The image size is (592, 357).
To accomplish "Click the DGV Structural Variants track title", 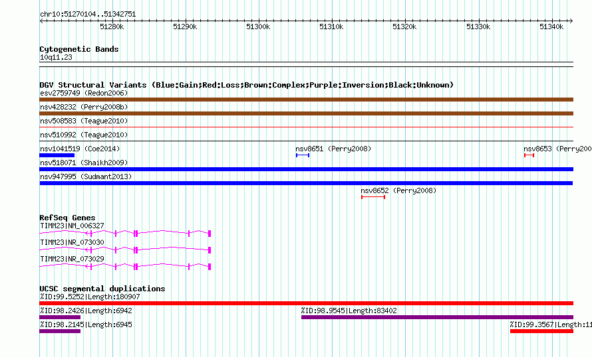I will pyautogui.click(x=247, y=85).
